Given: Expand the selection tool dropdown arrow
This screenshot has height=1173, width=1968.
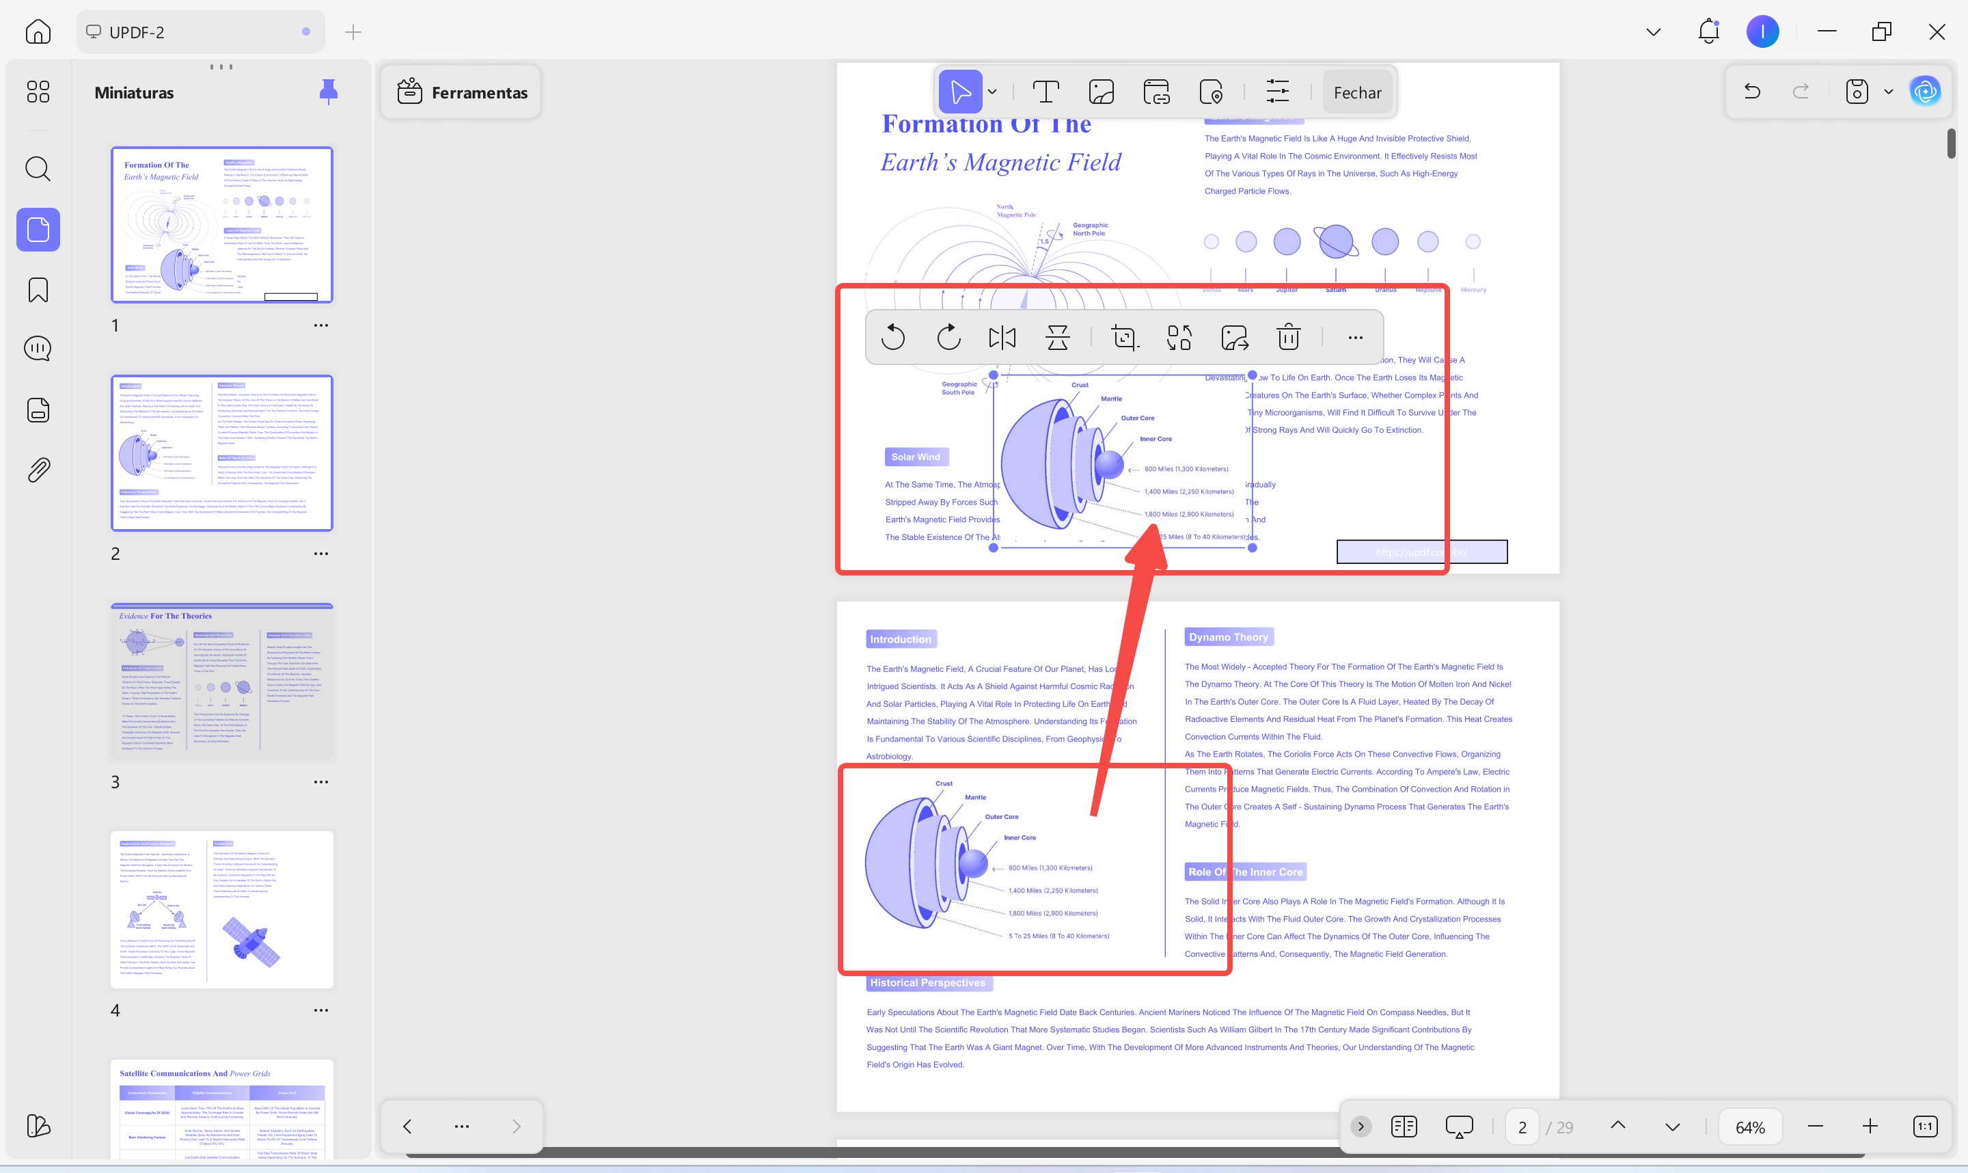Looking at the screenshot, I should coord(992,92).
